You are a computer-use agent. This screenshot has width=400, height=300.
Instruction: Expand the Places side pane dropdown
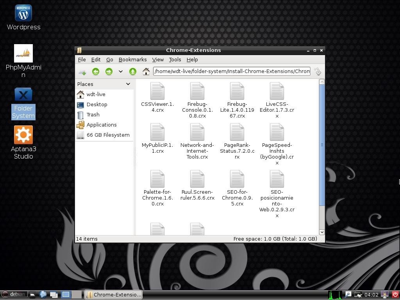pyautogui.click(x=128, y=84)
